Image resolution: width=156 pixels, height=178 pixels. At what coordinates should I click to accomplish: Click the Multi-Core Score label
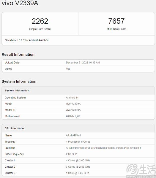[116, 29]
